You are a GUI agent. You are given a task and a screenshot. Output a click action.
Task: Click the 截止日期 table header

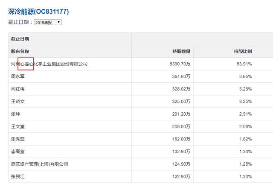coord(20,39)
